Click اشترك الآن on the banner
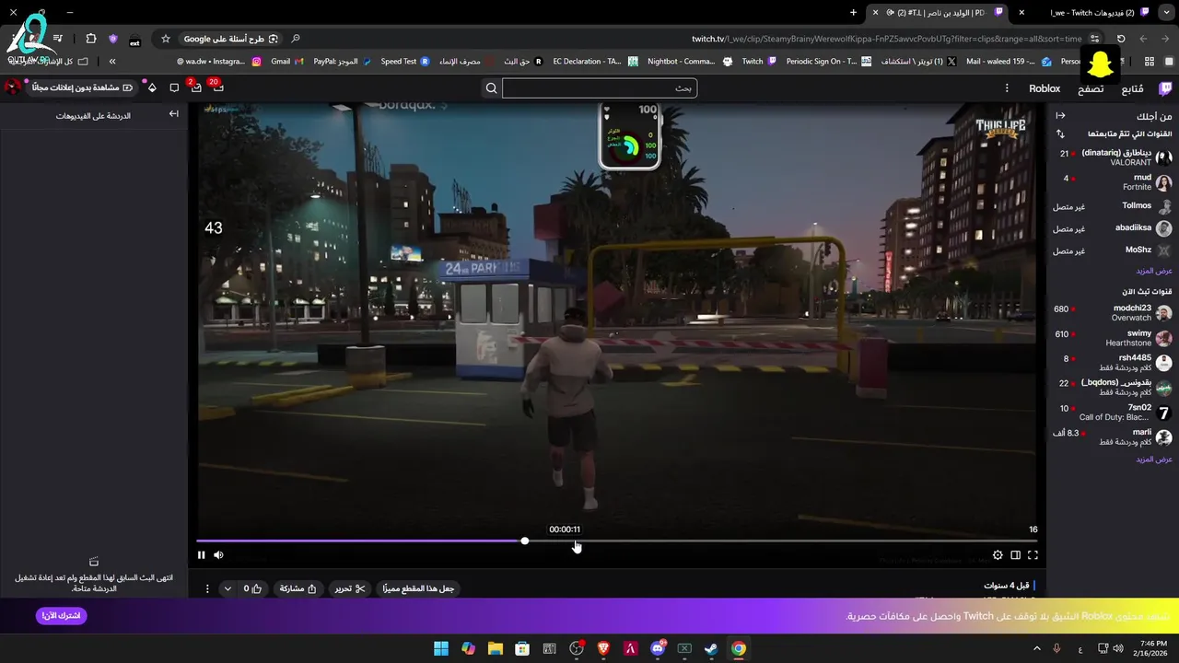Screen dimensions: 1179x663 (x=62, y=616)
